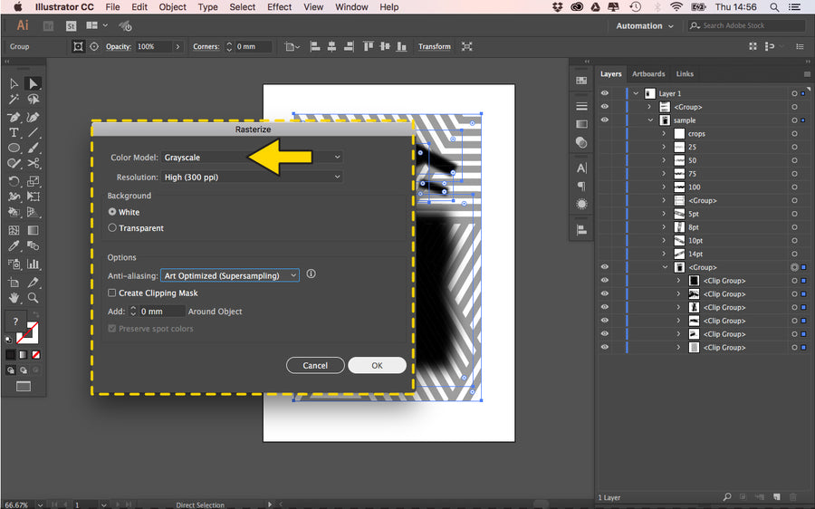Viewport: 815px width, 509px height.
Task: Select the Eyedropper tool
Action: 14,246
